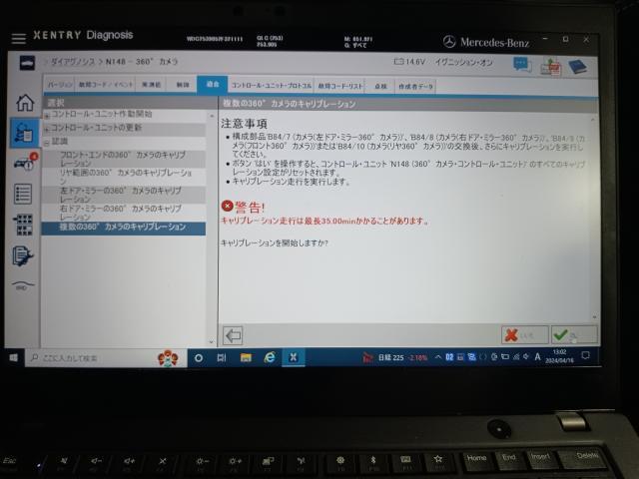Click the red X 'いいえ' button
Image resolution: width=639 pixels, height=479 pixels.
click(524, 335)
